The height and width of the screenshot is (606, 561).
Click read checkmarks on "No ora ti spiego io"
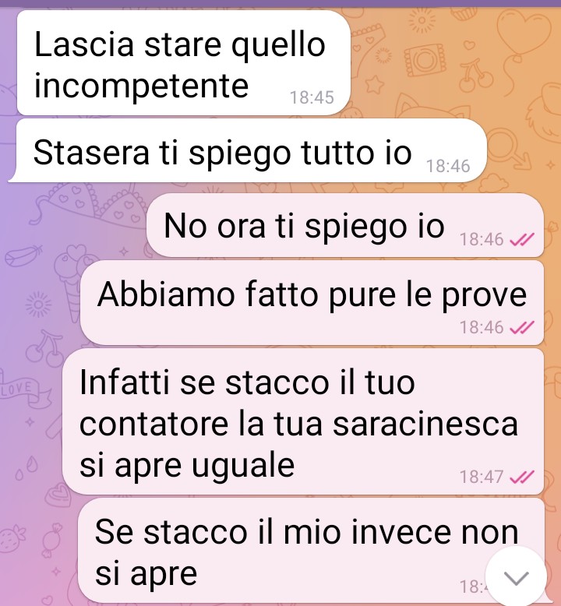(522, 240)
